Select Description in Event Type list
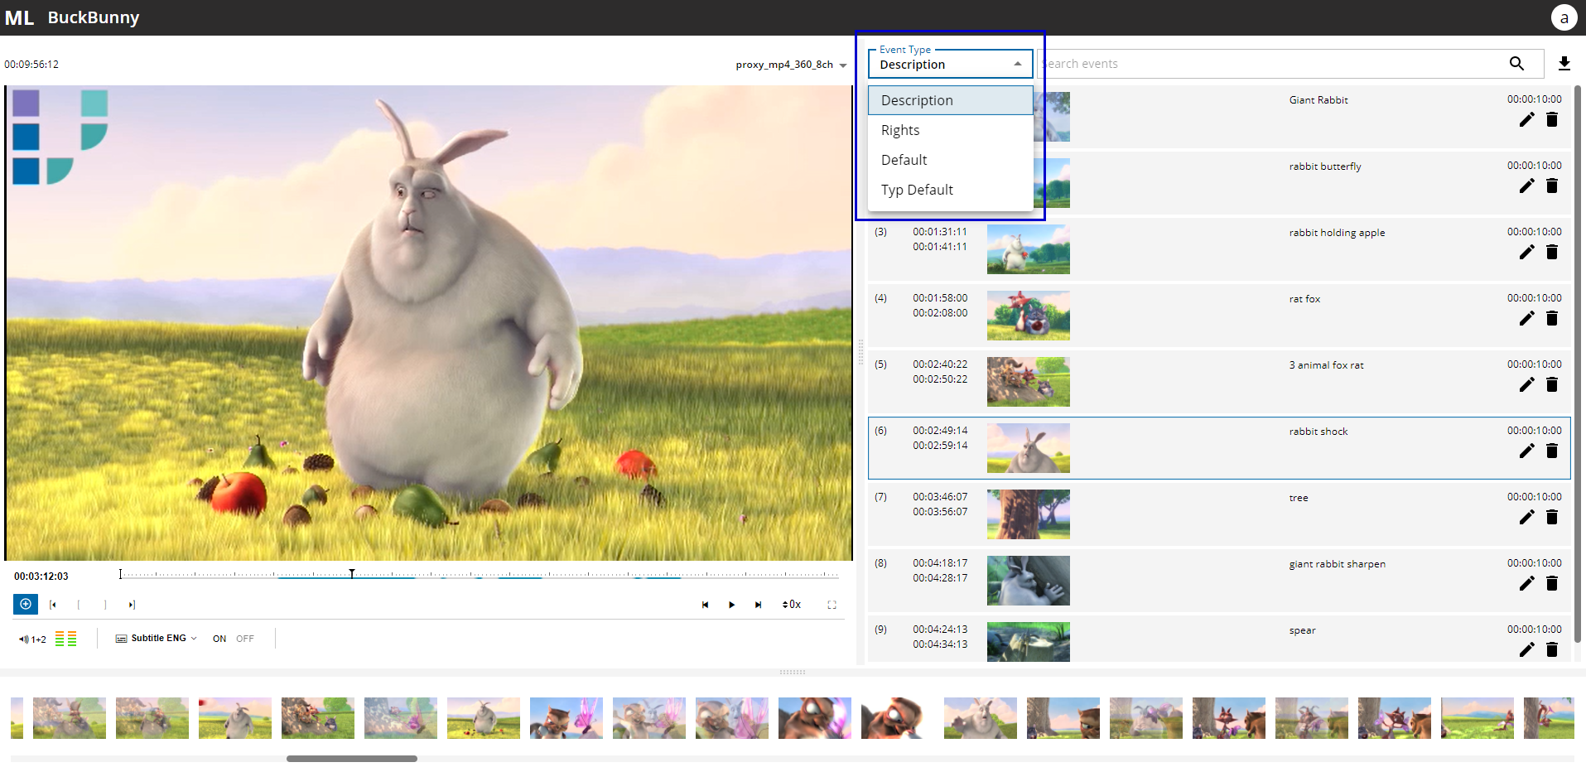 (950, 100)
